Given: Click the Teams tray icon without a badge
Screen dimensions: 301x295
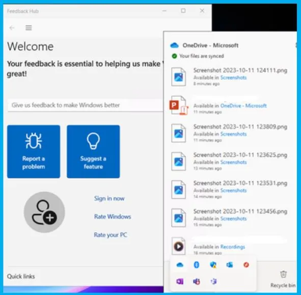Looking at the screenshot, I should point(213,282).
